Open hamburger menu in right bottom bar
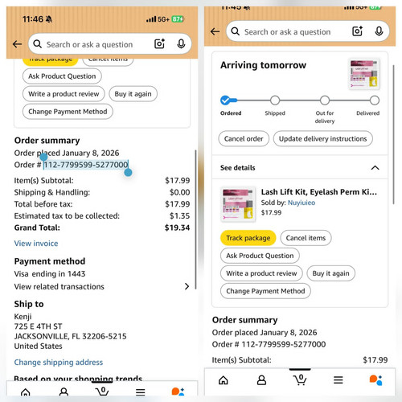This screenshot has height=402, width=402. point(338,380)
